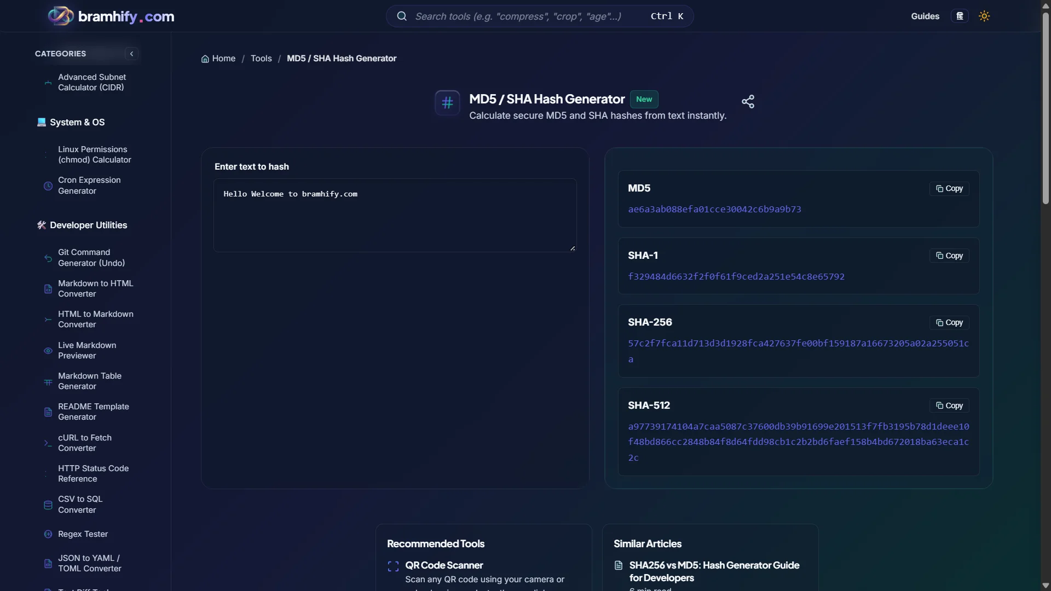Click the SHA256 vs MD5 article icon

coord(619,566)
